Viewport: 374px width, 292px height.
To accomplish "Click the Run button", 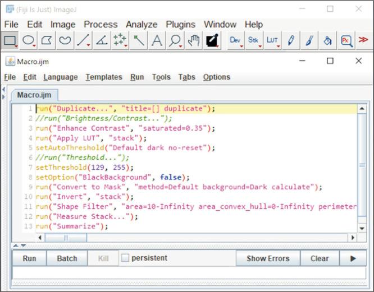I will click(29, 258).
